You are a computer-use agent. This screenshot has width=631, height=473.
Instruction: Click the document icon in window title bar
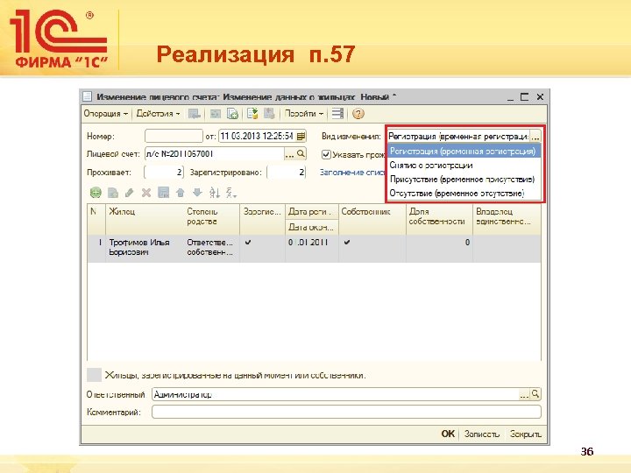[x=87, y=96]
